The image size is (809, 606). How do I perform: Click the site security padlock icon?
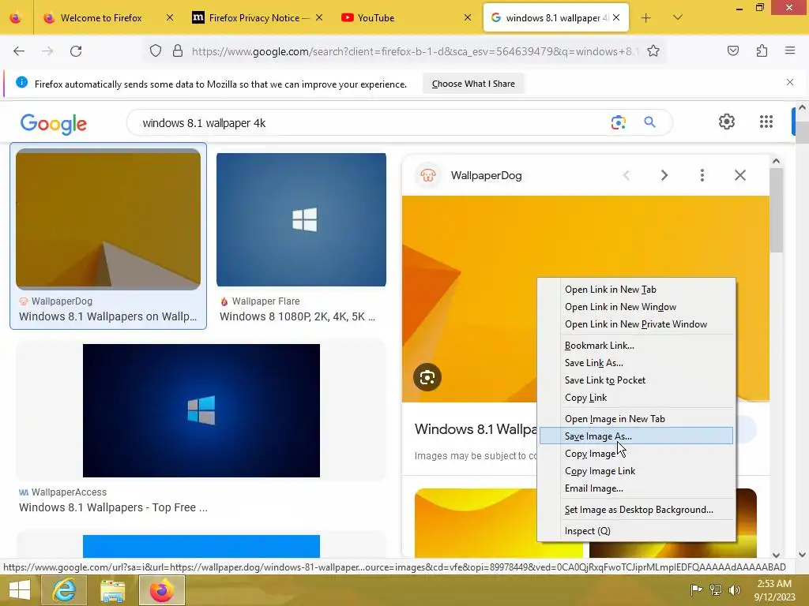(x=178, y=51)
